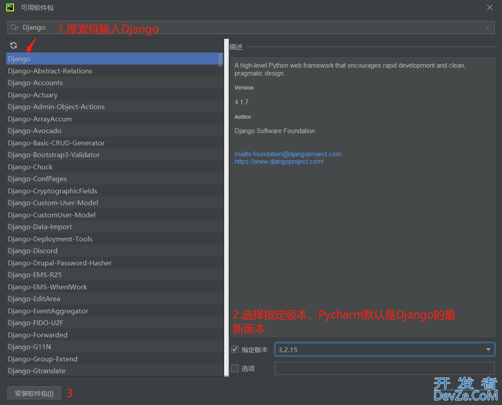Open the mailto foundation@djangoproject.com link
This screenshot has height=405, width=502.
click(x=288, y=154)
